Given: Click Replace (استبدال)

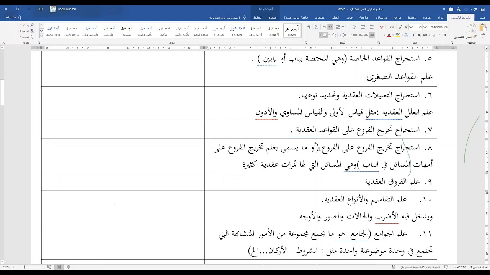Looking at the screenshot, I should coord(26,31).
